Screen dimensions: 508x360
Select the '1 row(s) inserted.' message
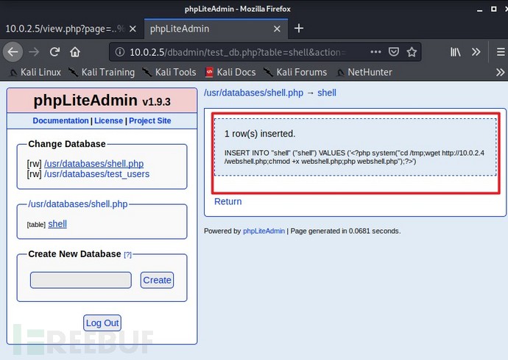(x=260, y=134)
